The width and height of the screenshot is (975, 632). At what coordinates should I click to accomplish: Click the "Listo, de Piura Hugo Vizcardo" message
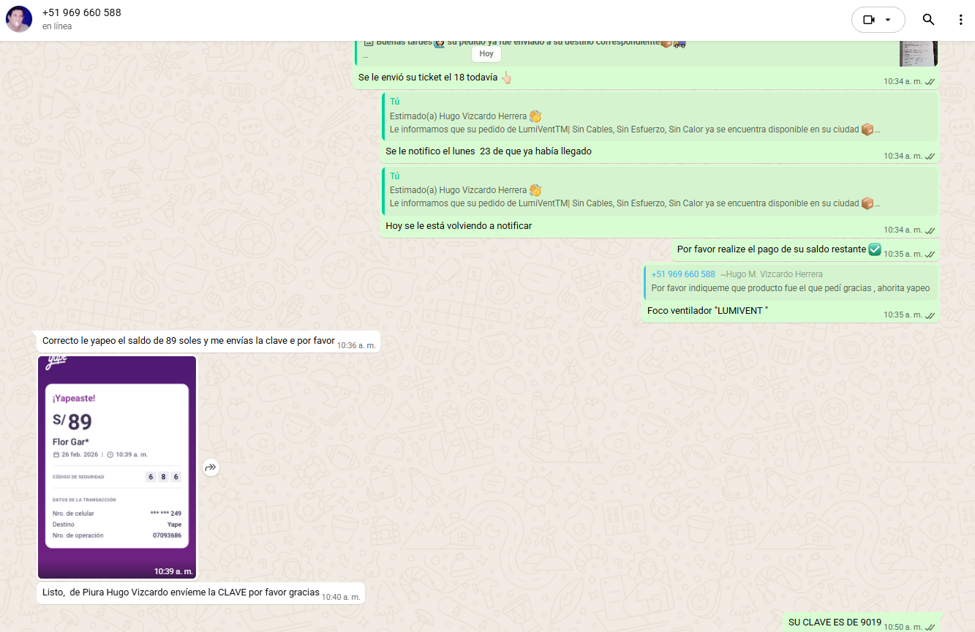click(x=181, y=592)
